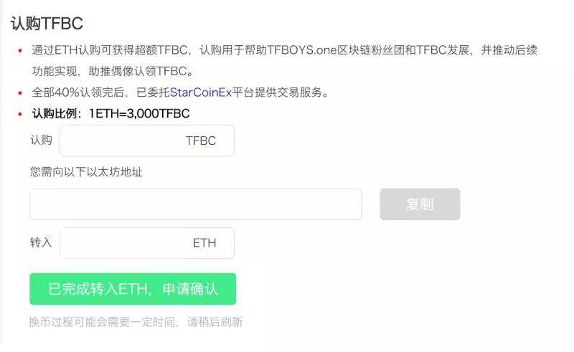Click the 认购 label beside TFBC field

pos(41,140)
